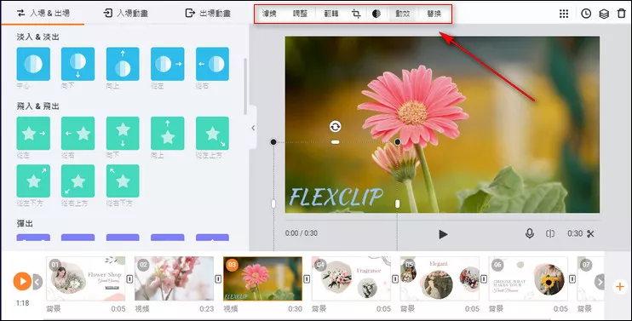Open the 調整 adjust option
The height and width of the screenshot is (321, 632).
(300, 14)
